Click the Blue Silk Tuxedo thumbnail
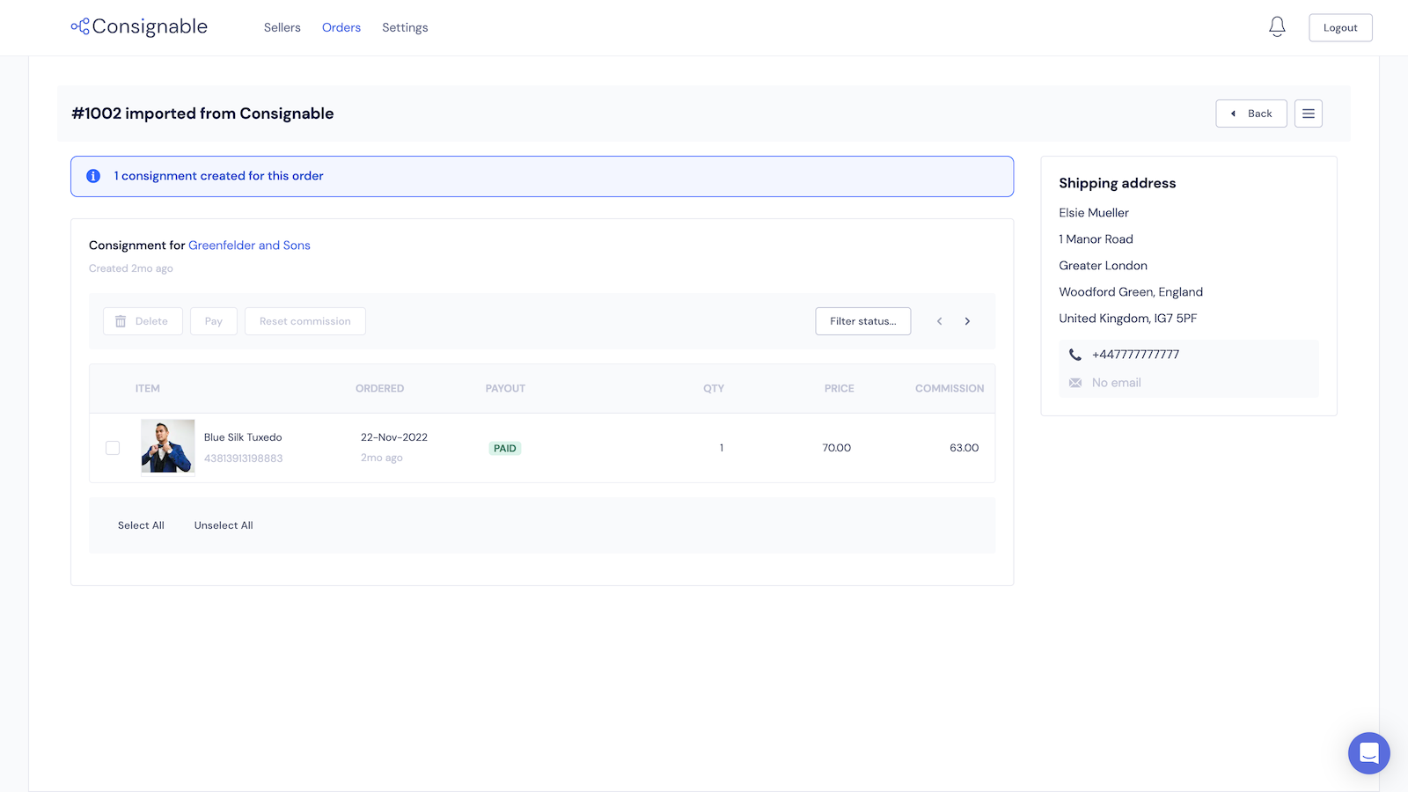 (x=168, y=446)
